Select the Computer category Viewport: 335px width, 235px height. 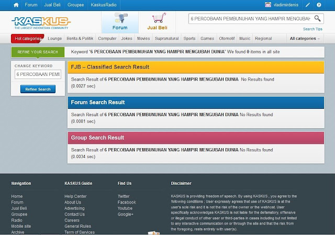coord(107,39)
